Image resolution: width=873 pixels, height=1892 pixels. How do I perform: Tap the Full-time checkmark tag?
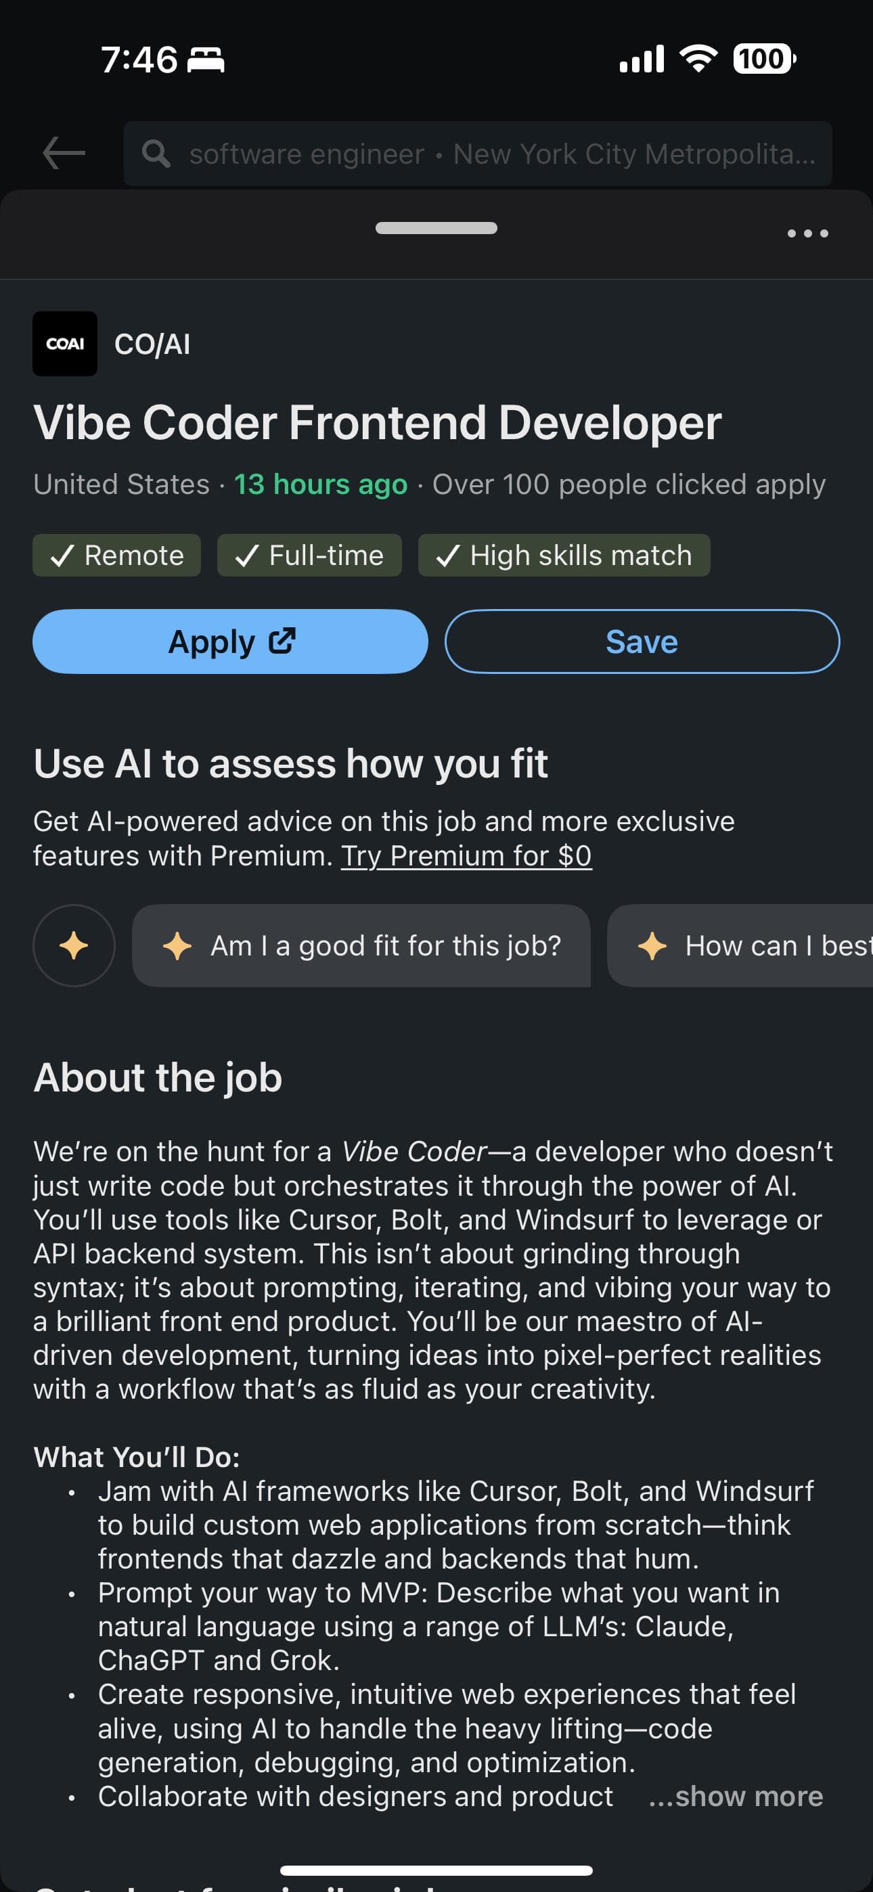pyautogui.click(x=309, y=556)
